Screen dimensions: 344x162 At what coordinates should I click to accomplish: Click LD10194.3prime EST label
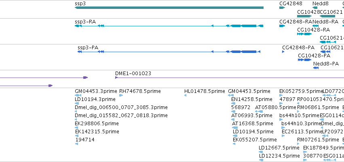point(95,99)
